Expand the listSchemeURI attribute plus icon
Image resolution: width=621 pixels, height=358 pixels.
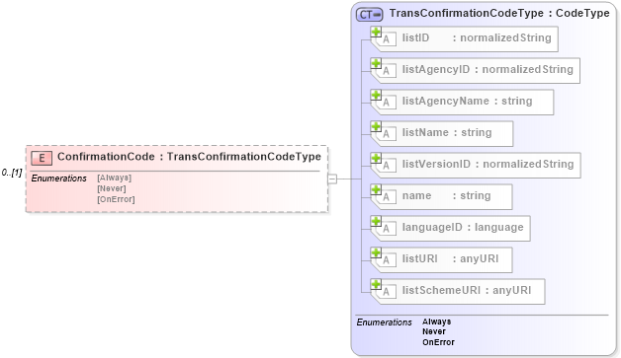point(376,284)
